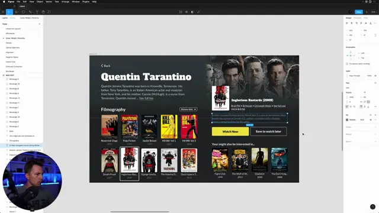This screenshot has height=213, width=379.
Task: Click the Edit Object icon in top toolbar
Action: (181, 12)
